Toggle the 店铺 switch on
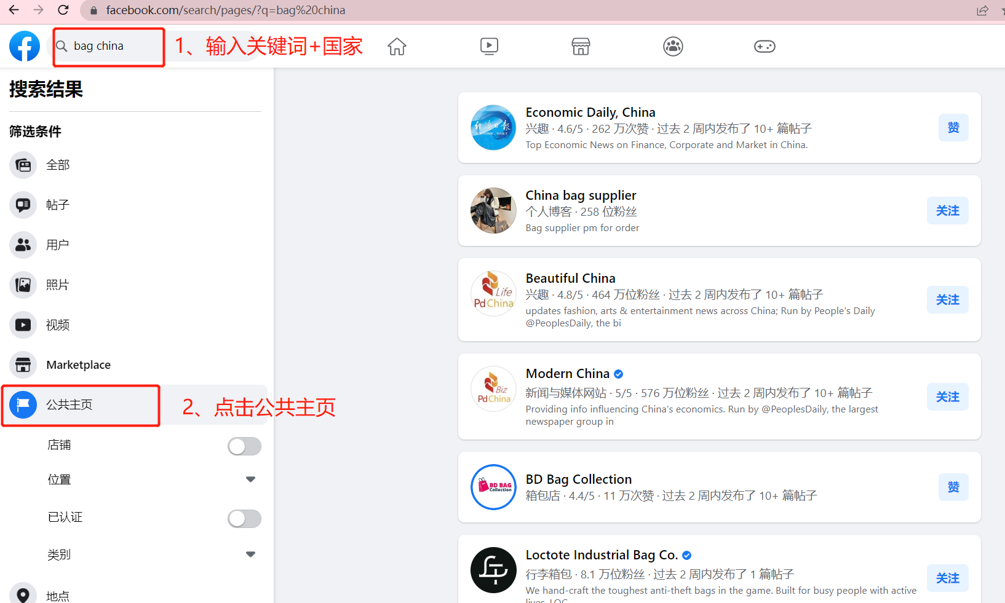 244,446
